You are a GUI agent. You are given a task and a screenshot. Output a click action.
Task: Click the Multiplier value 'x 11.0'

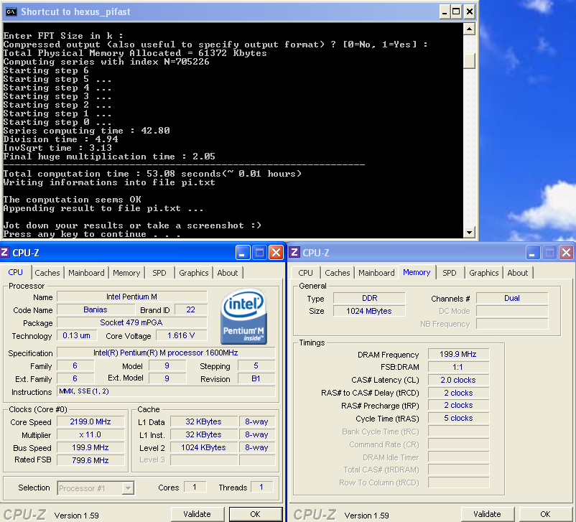click(90, 434)
